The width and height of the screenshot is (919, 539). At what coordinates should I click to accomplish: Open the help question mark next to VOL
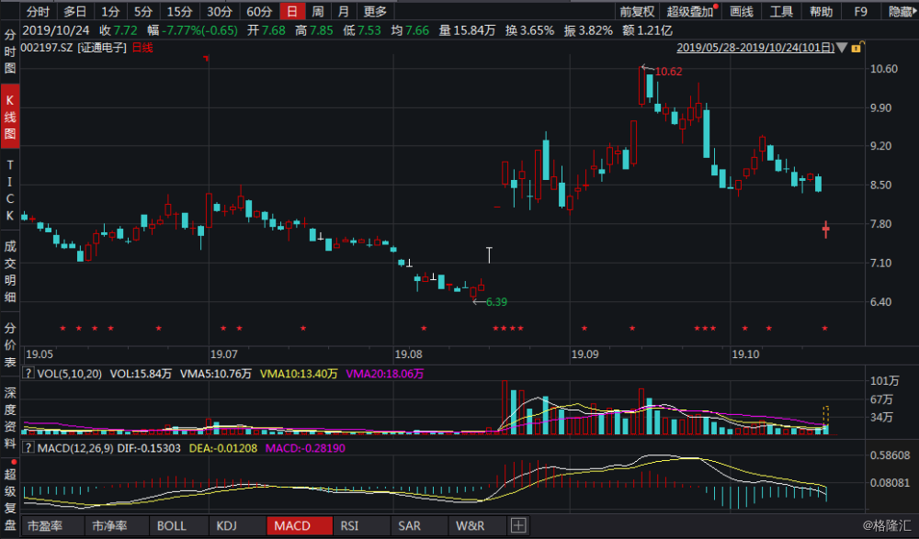[x=28, y=373]
